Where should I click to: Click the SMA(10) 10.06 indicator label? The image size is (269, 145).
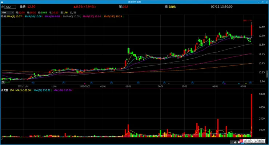click(x=33, y=17)
